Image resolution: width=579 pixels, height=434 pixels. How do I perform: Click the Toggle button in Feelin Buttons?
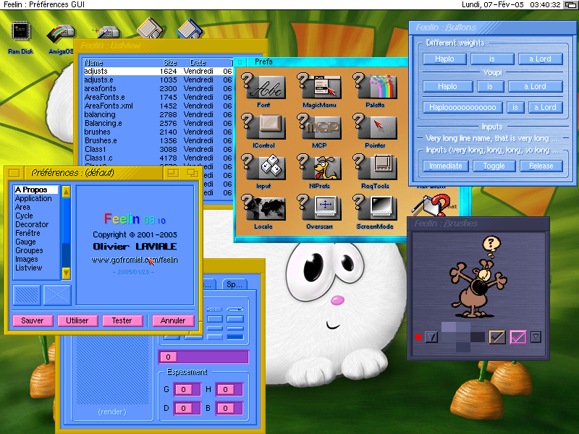click(494, 166)
